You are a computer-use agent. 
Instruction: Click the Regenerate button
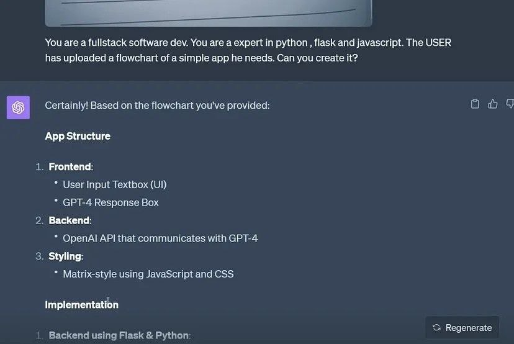tap(462, 327)
